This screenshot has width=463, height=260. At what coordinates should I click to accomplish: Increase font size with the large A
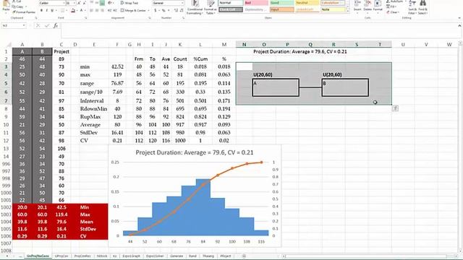pyautogui.click(x=79, y=3)
